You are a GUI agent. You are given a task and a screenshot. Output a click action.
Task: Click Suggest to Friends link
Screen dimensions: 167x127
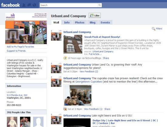[x=16, y=51]
